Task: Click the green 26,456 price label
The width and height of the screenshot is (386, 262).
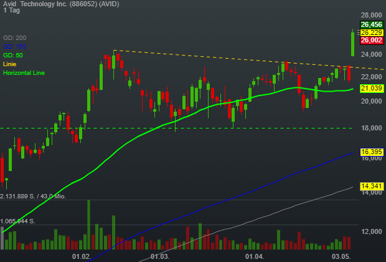Action: tap(372, 24)
